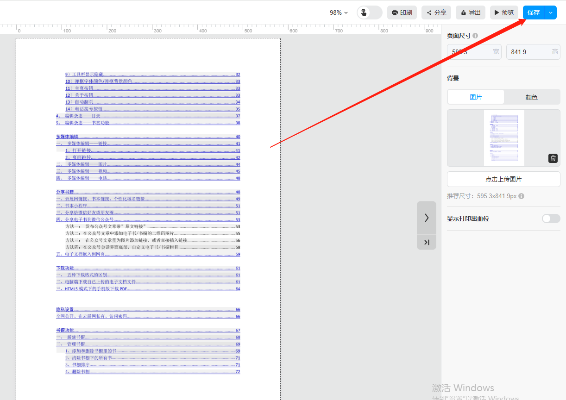The height and width of the screenshot is (400, 566).
Task: Delete background image with trash icon
Action: click(553, 158)
